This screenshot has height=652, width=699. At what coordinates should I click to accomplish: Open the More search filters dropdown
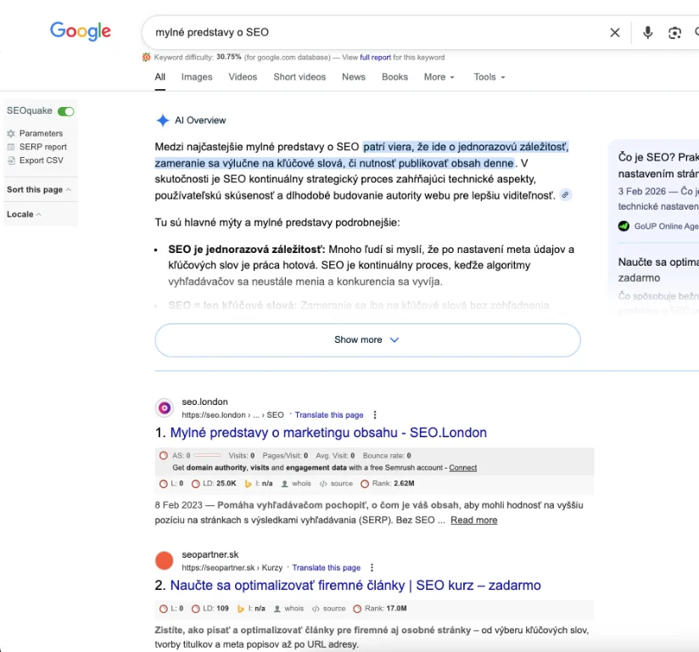[x=439, y=77]
